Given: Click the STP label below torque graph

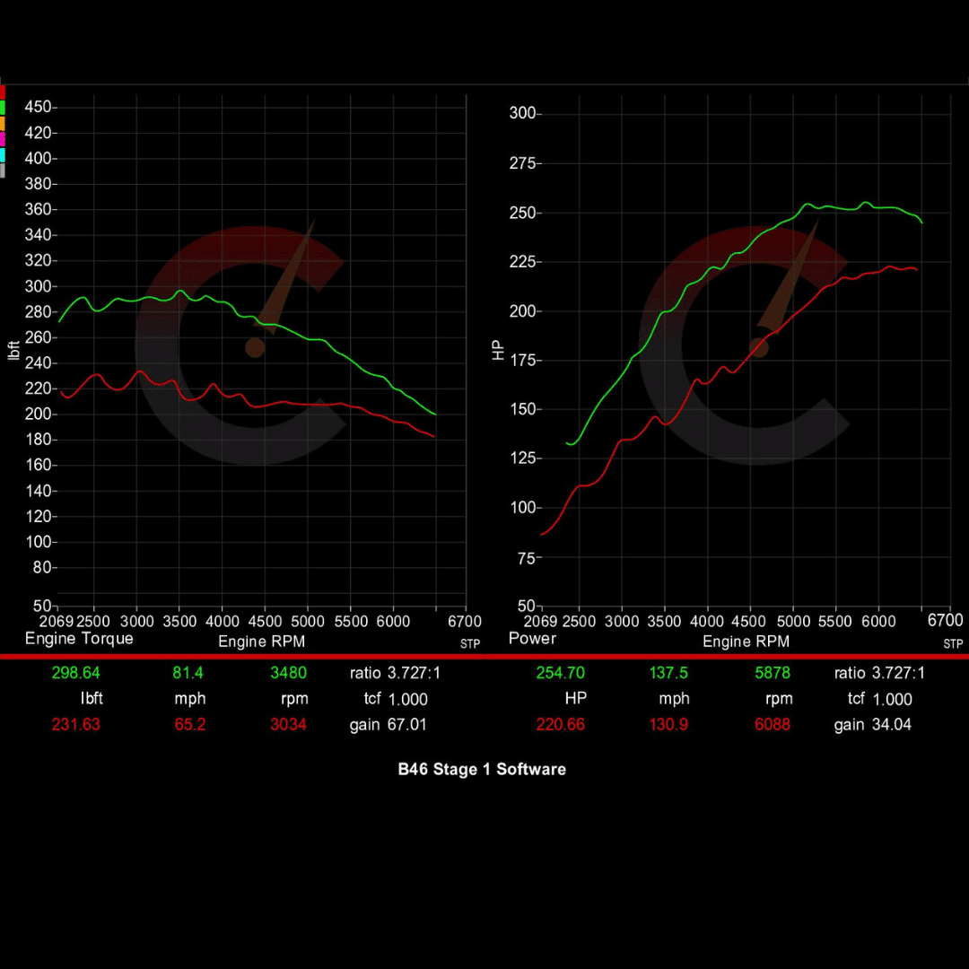Looking at the screenshot, I should click(470, 644).
